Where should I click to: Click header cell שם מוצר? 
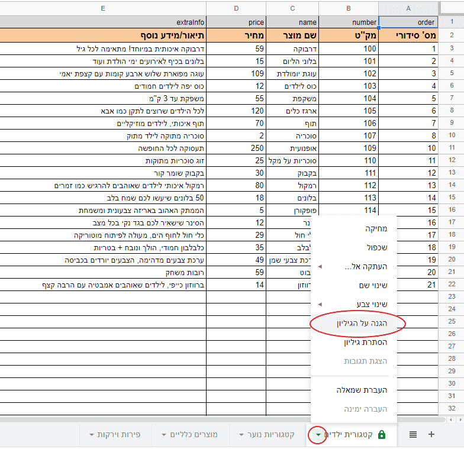coord(292,35)
